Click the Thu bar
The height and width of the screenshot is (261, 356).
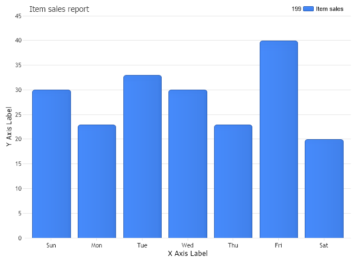point(233,181)
